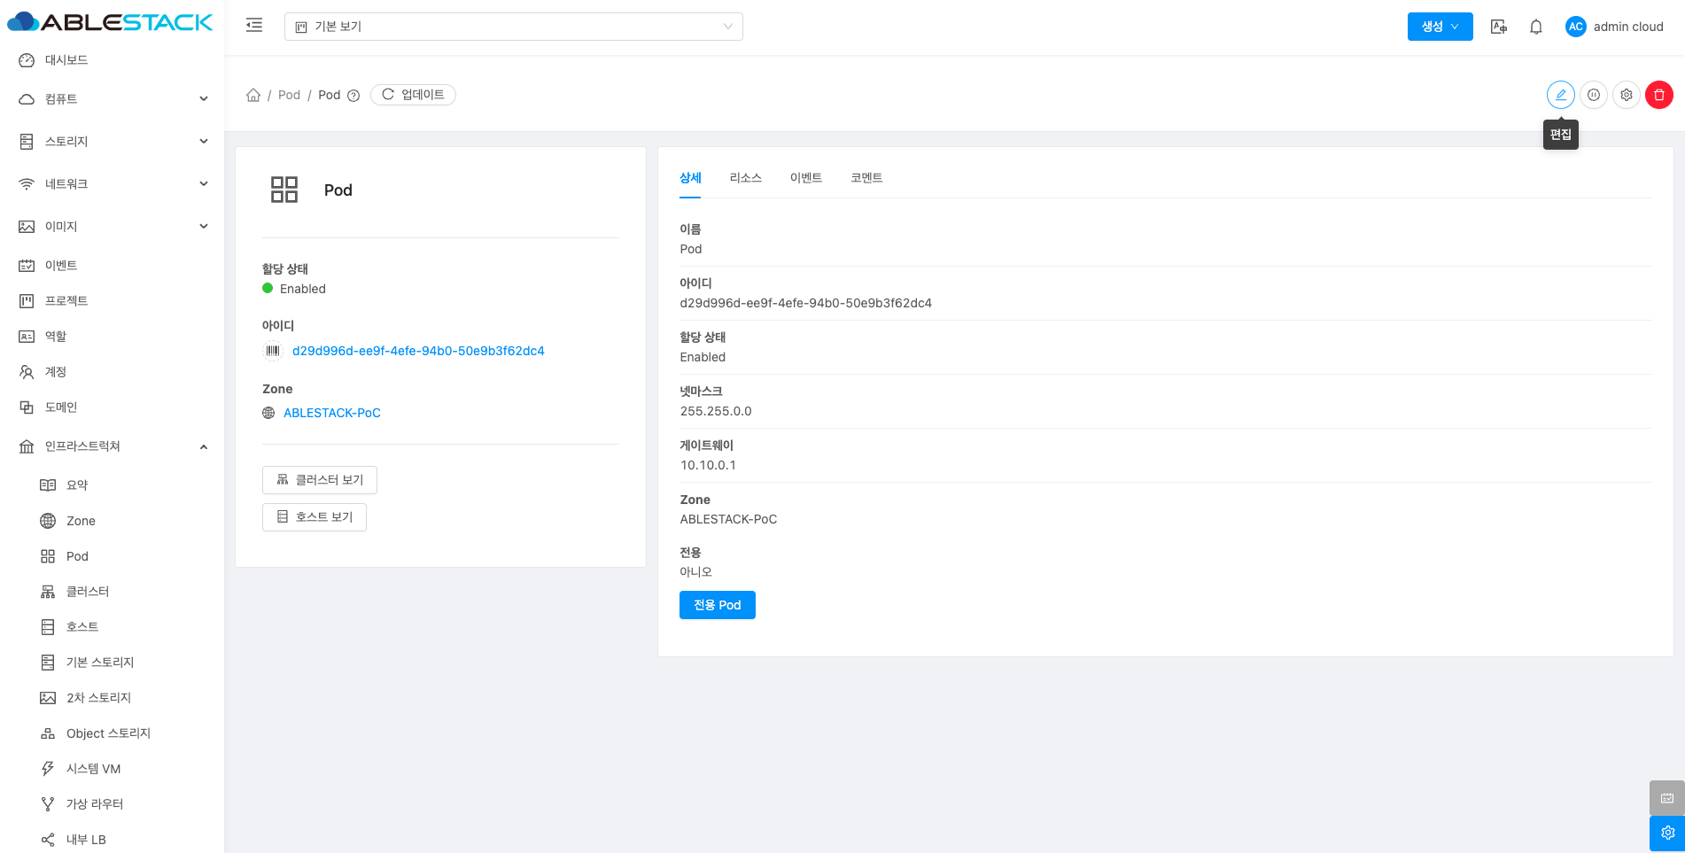Click the disable Pod pause icon
The width and height of the screenshot is (1685, 853).
(1593, 95)
